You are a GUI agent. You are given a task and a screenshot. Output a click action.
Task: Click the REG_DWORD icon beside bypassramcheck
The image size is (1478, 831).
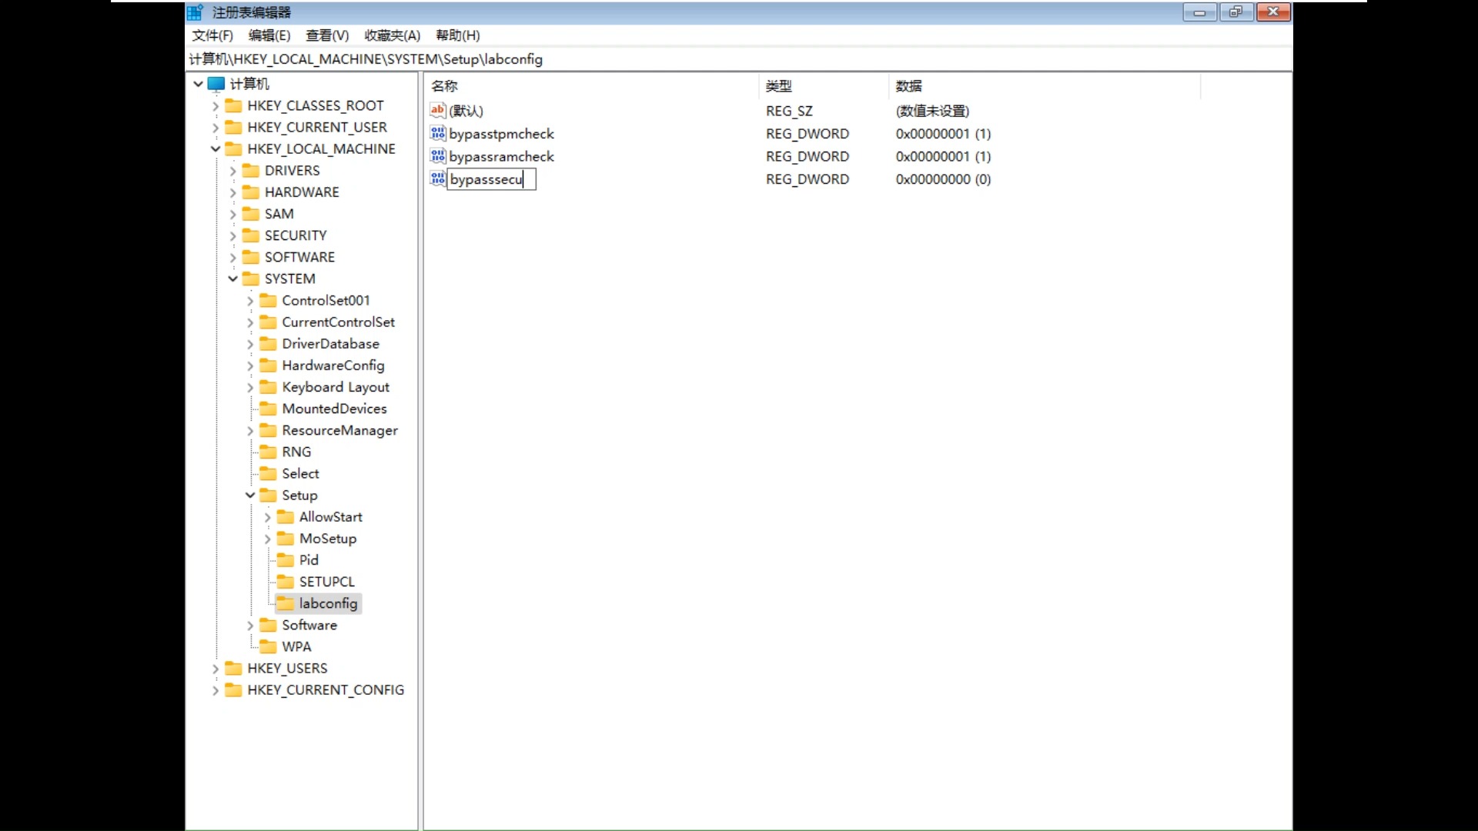coord(436,156)
